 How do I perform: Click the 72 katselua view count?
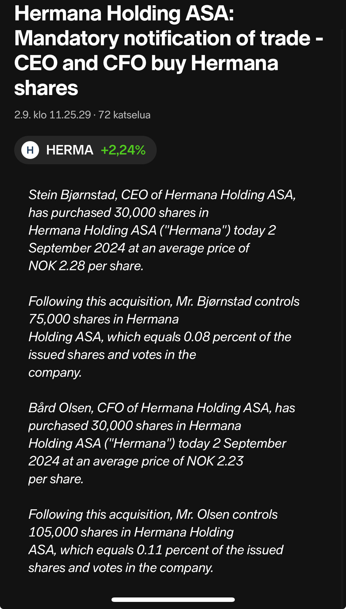(x=124, y=115)
